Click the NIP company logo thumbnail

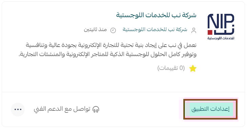tap(221, 27)
